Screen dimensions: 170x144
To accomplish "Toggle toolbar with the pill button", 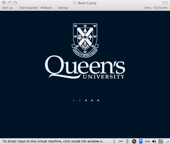I will pos(165,3).
